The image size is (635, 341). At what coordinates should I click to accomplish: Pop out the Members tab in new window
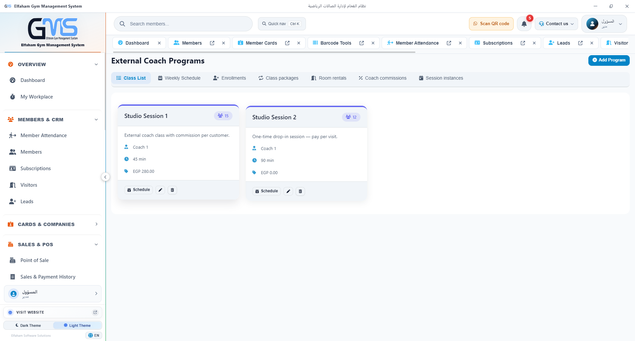click(x=212, y=43)
